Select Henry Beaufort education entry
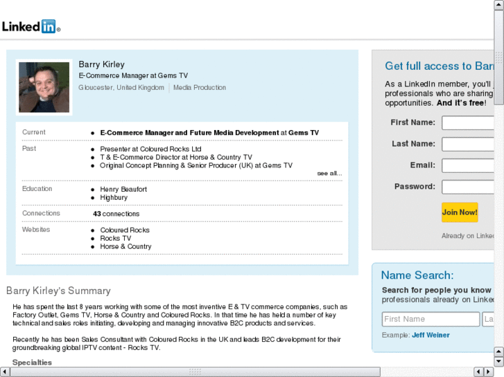The height and width of the screenshot is (377, 504). coord(123,190)
